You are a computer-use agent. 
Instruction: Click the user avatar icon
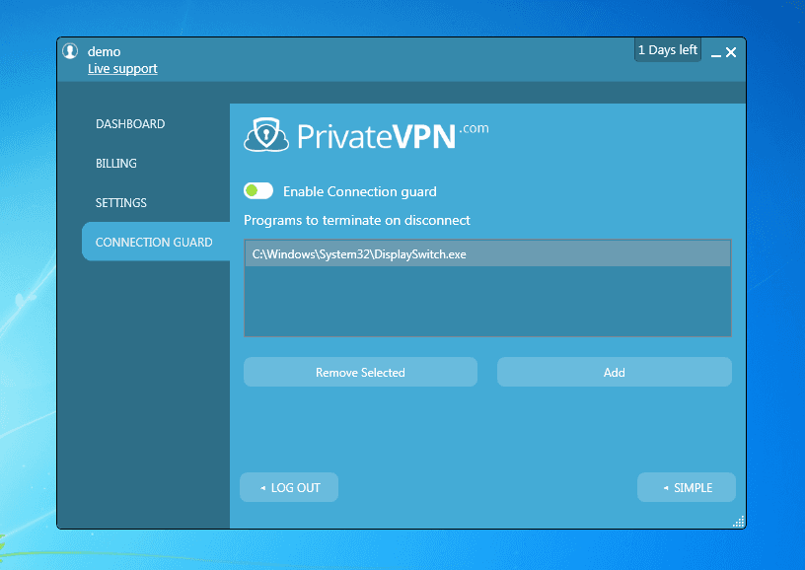[x=70, y=51]
